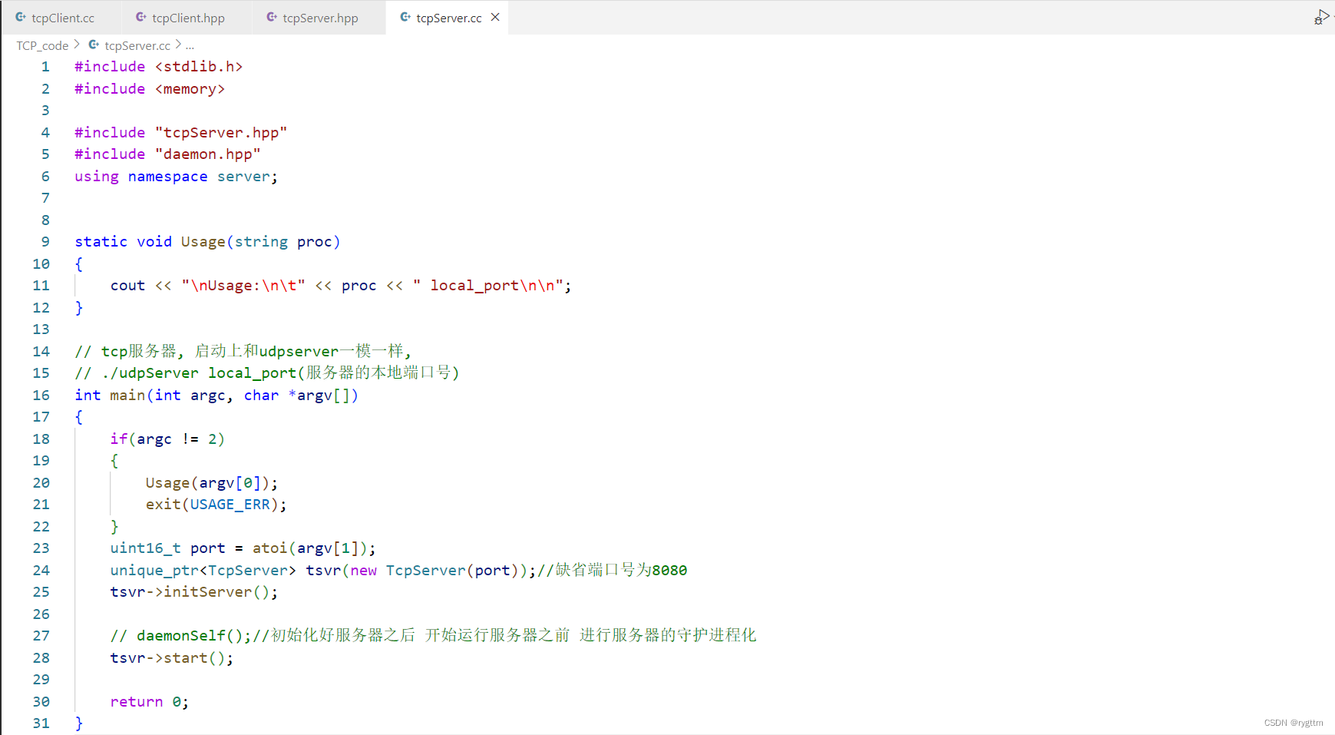The width and height of the screenshot is (1335, 735).
Task: Click 'tsvr->initServer();' on line 25
Action: [194, 592]
